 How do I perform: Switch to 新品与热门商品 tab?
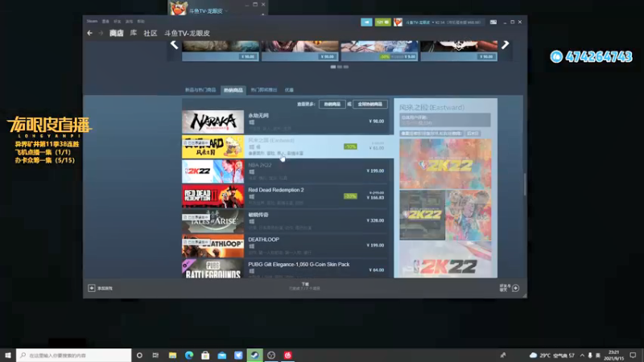coord(200,90)
